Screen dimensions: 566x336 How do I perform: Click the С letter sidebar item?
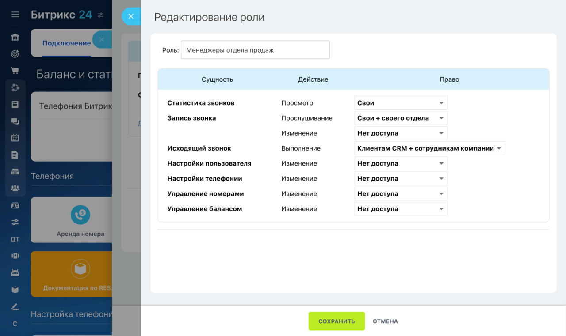15,324
